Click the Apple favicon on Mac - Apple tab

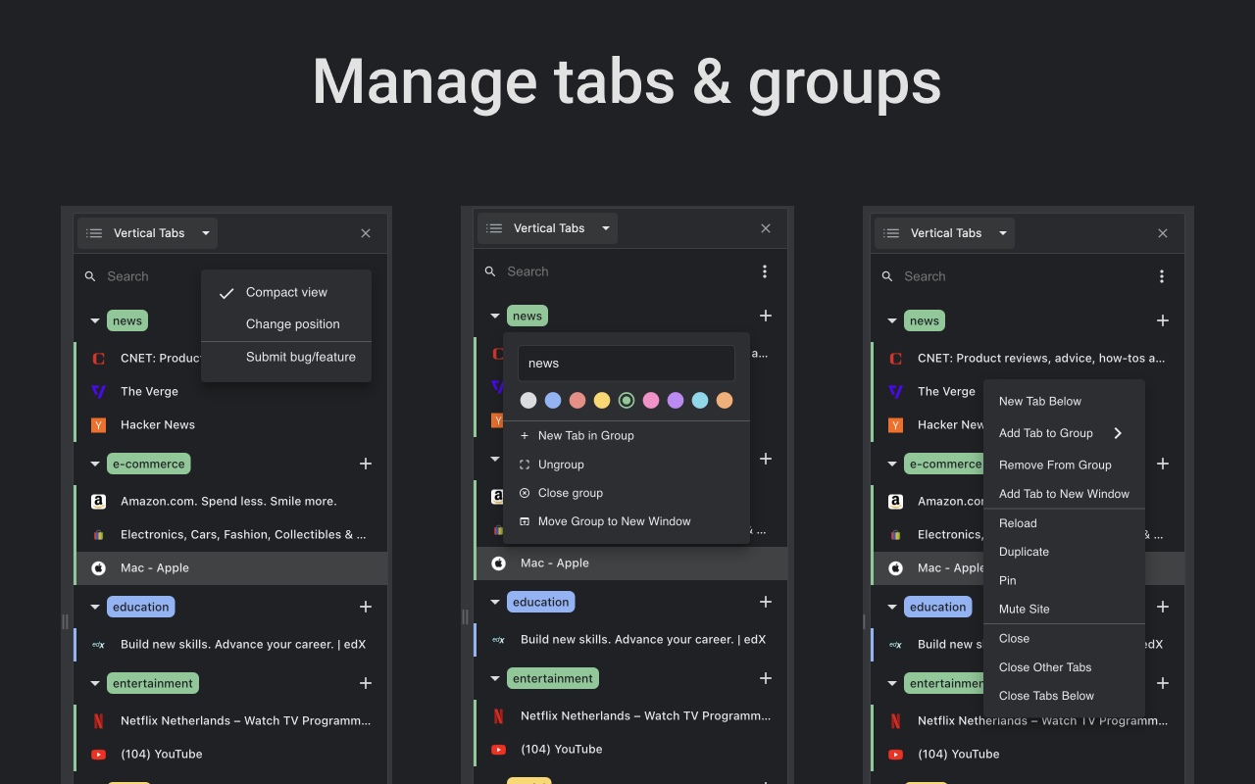(98, 567)
